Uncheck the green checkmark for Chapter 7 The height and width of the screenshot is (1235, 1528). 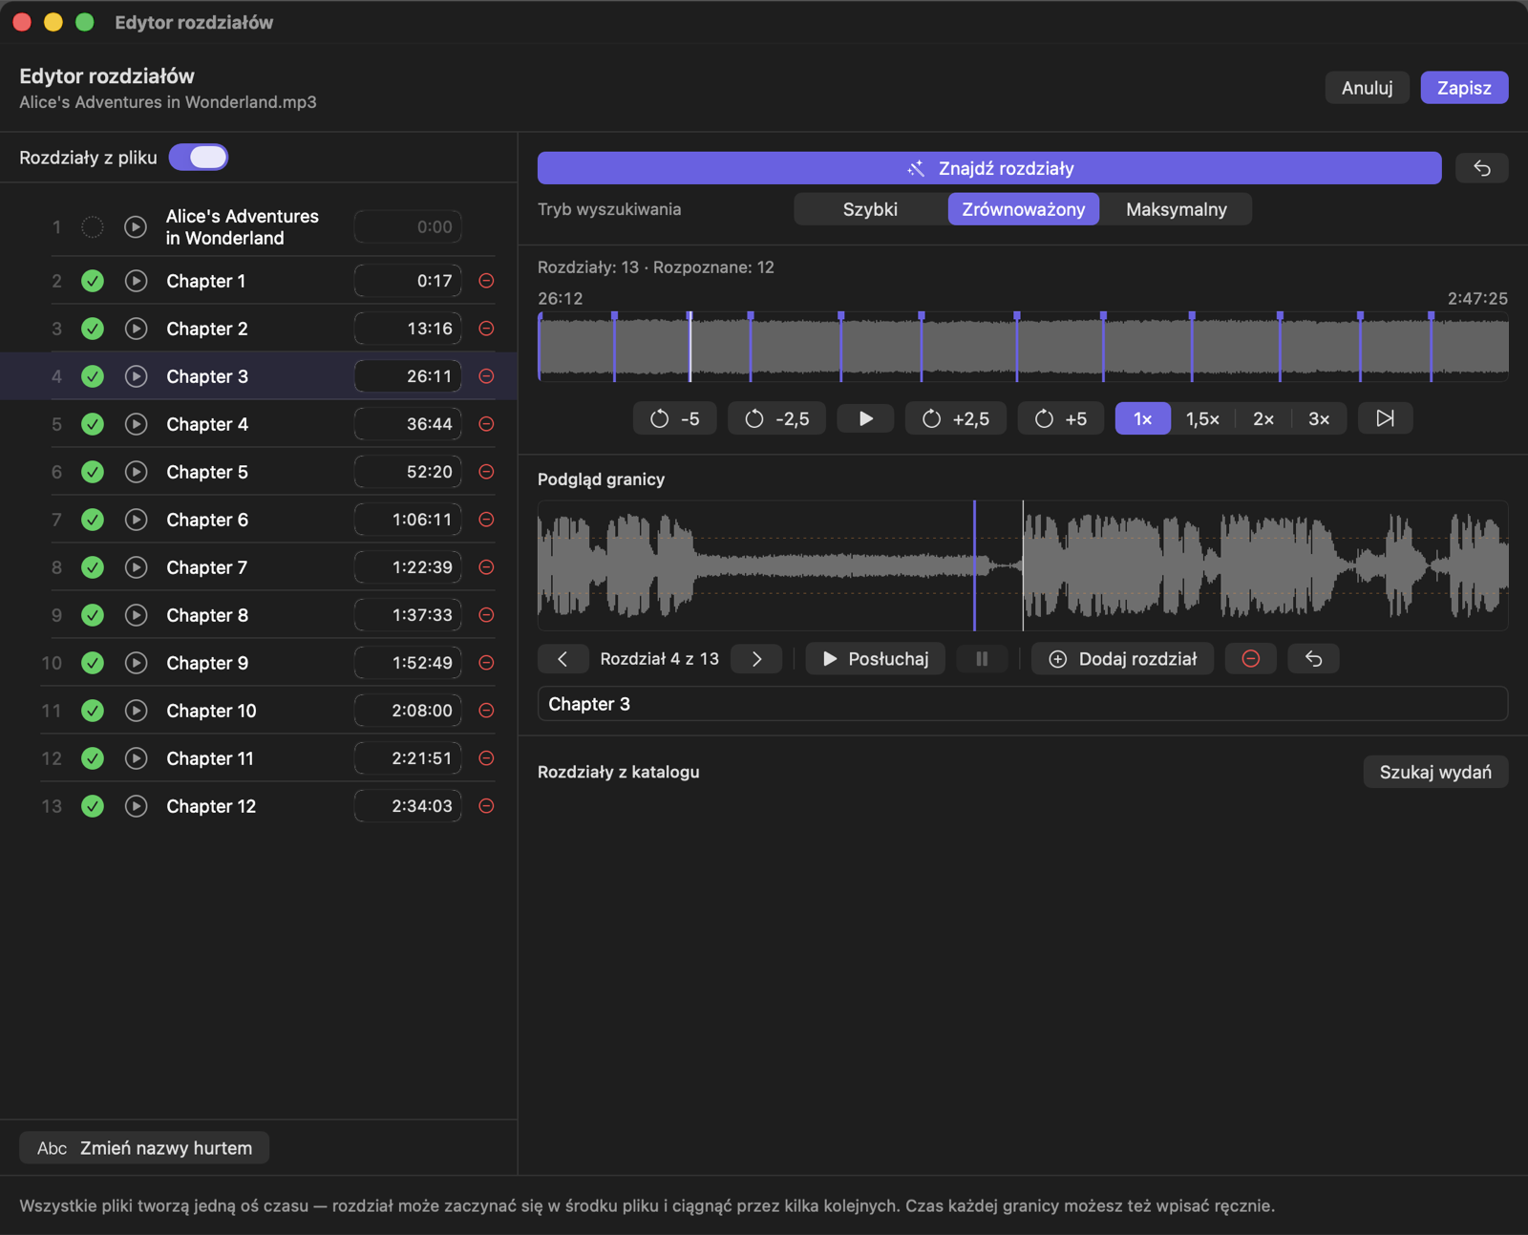click(93, 567)
